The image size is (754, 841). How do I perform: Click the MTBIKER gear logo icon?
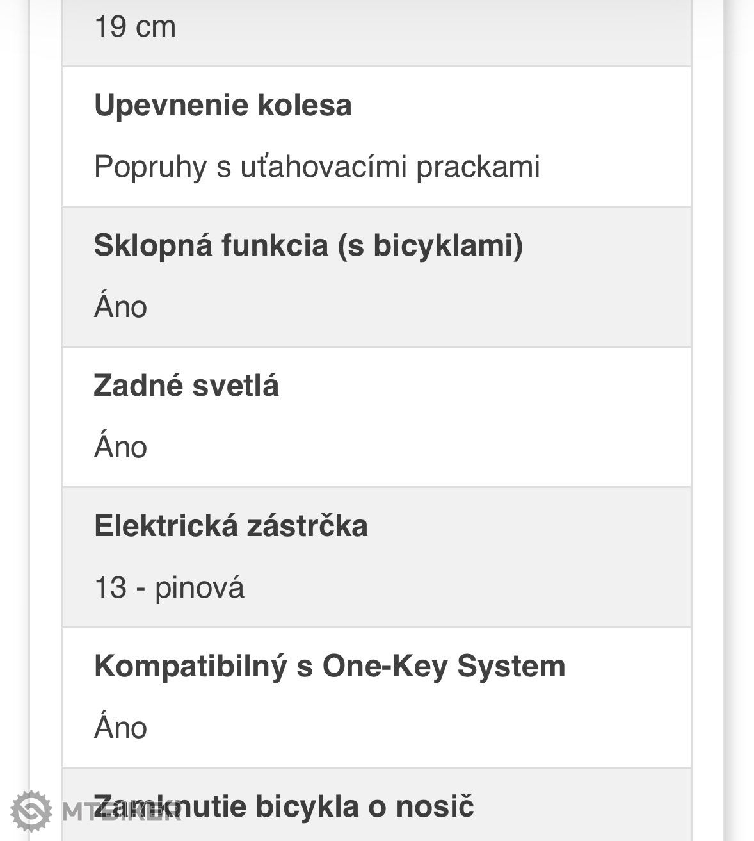31,811
